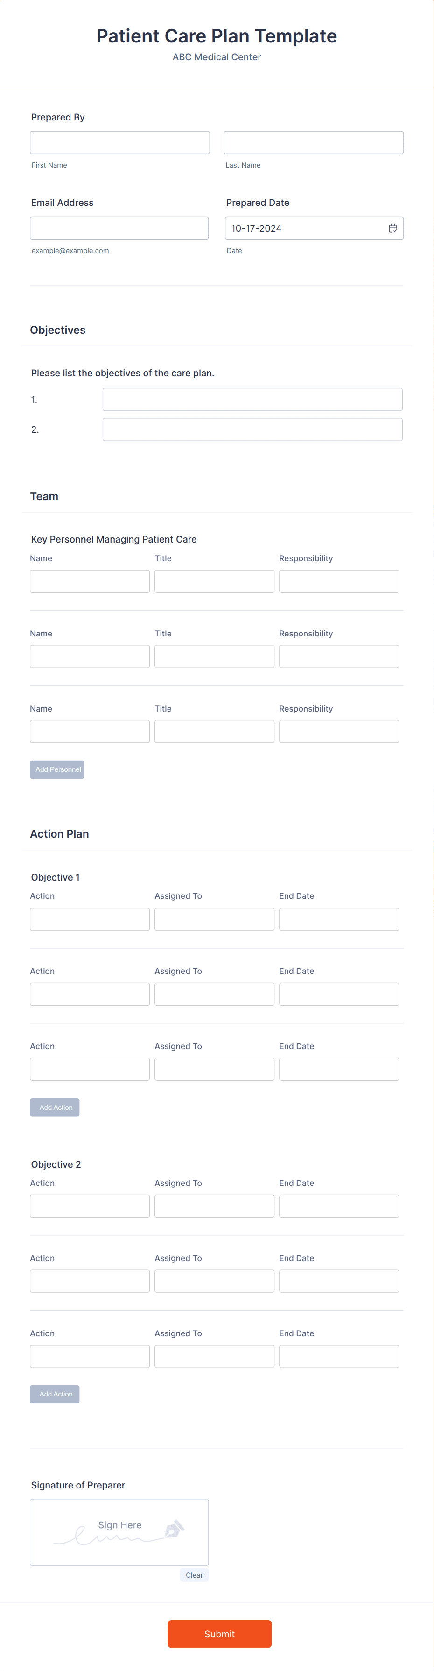This screenshot has height=1671, width=434.
Task: Click the Last Name input field
Action: (x=313, y=143)
